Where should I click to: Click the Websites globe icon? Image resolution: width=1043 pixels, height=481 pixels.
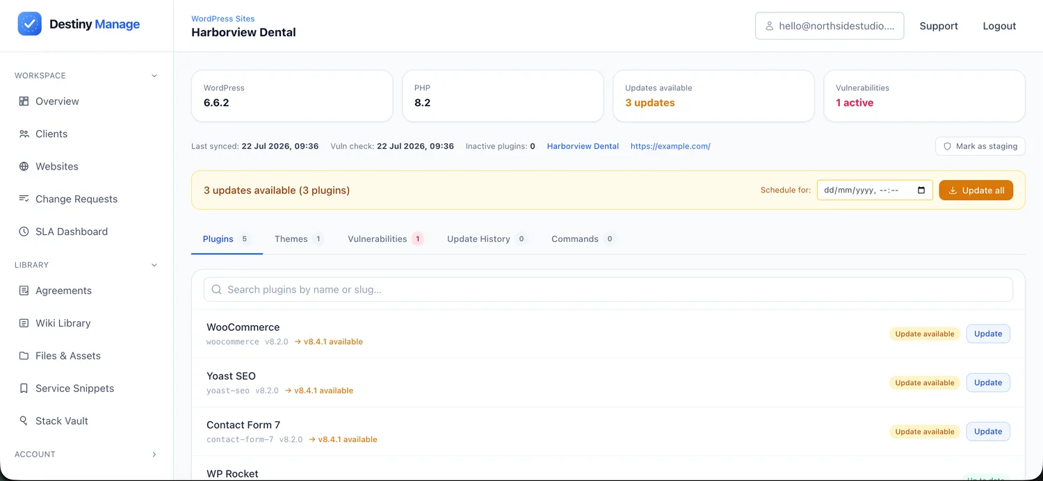[24, 166]
